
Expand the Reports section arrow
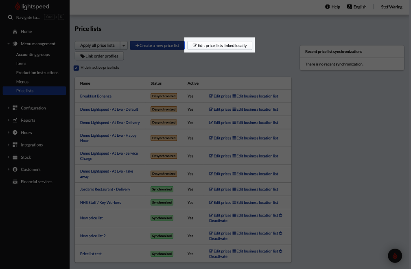(9, 120)
